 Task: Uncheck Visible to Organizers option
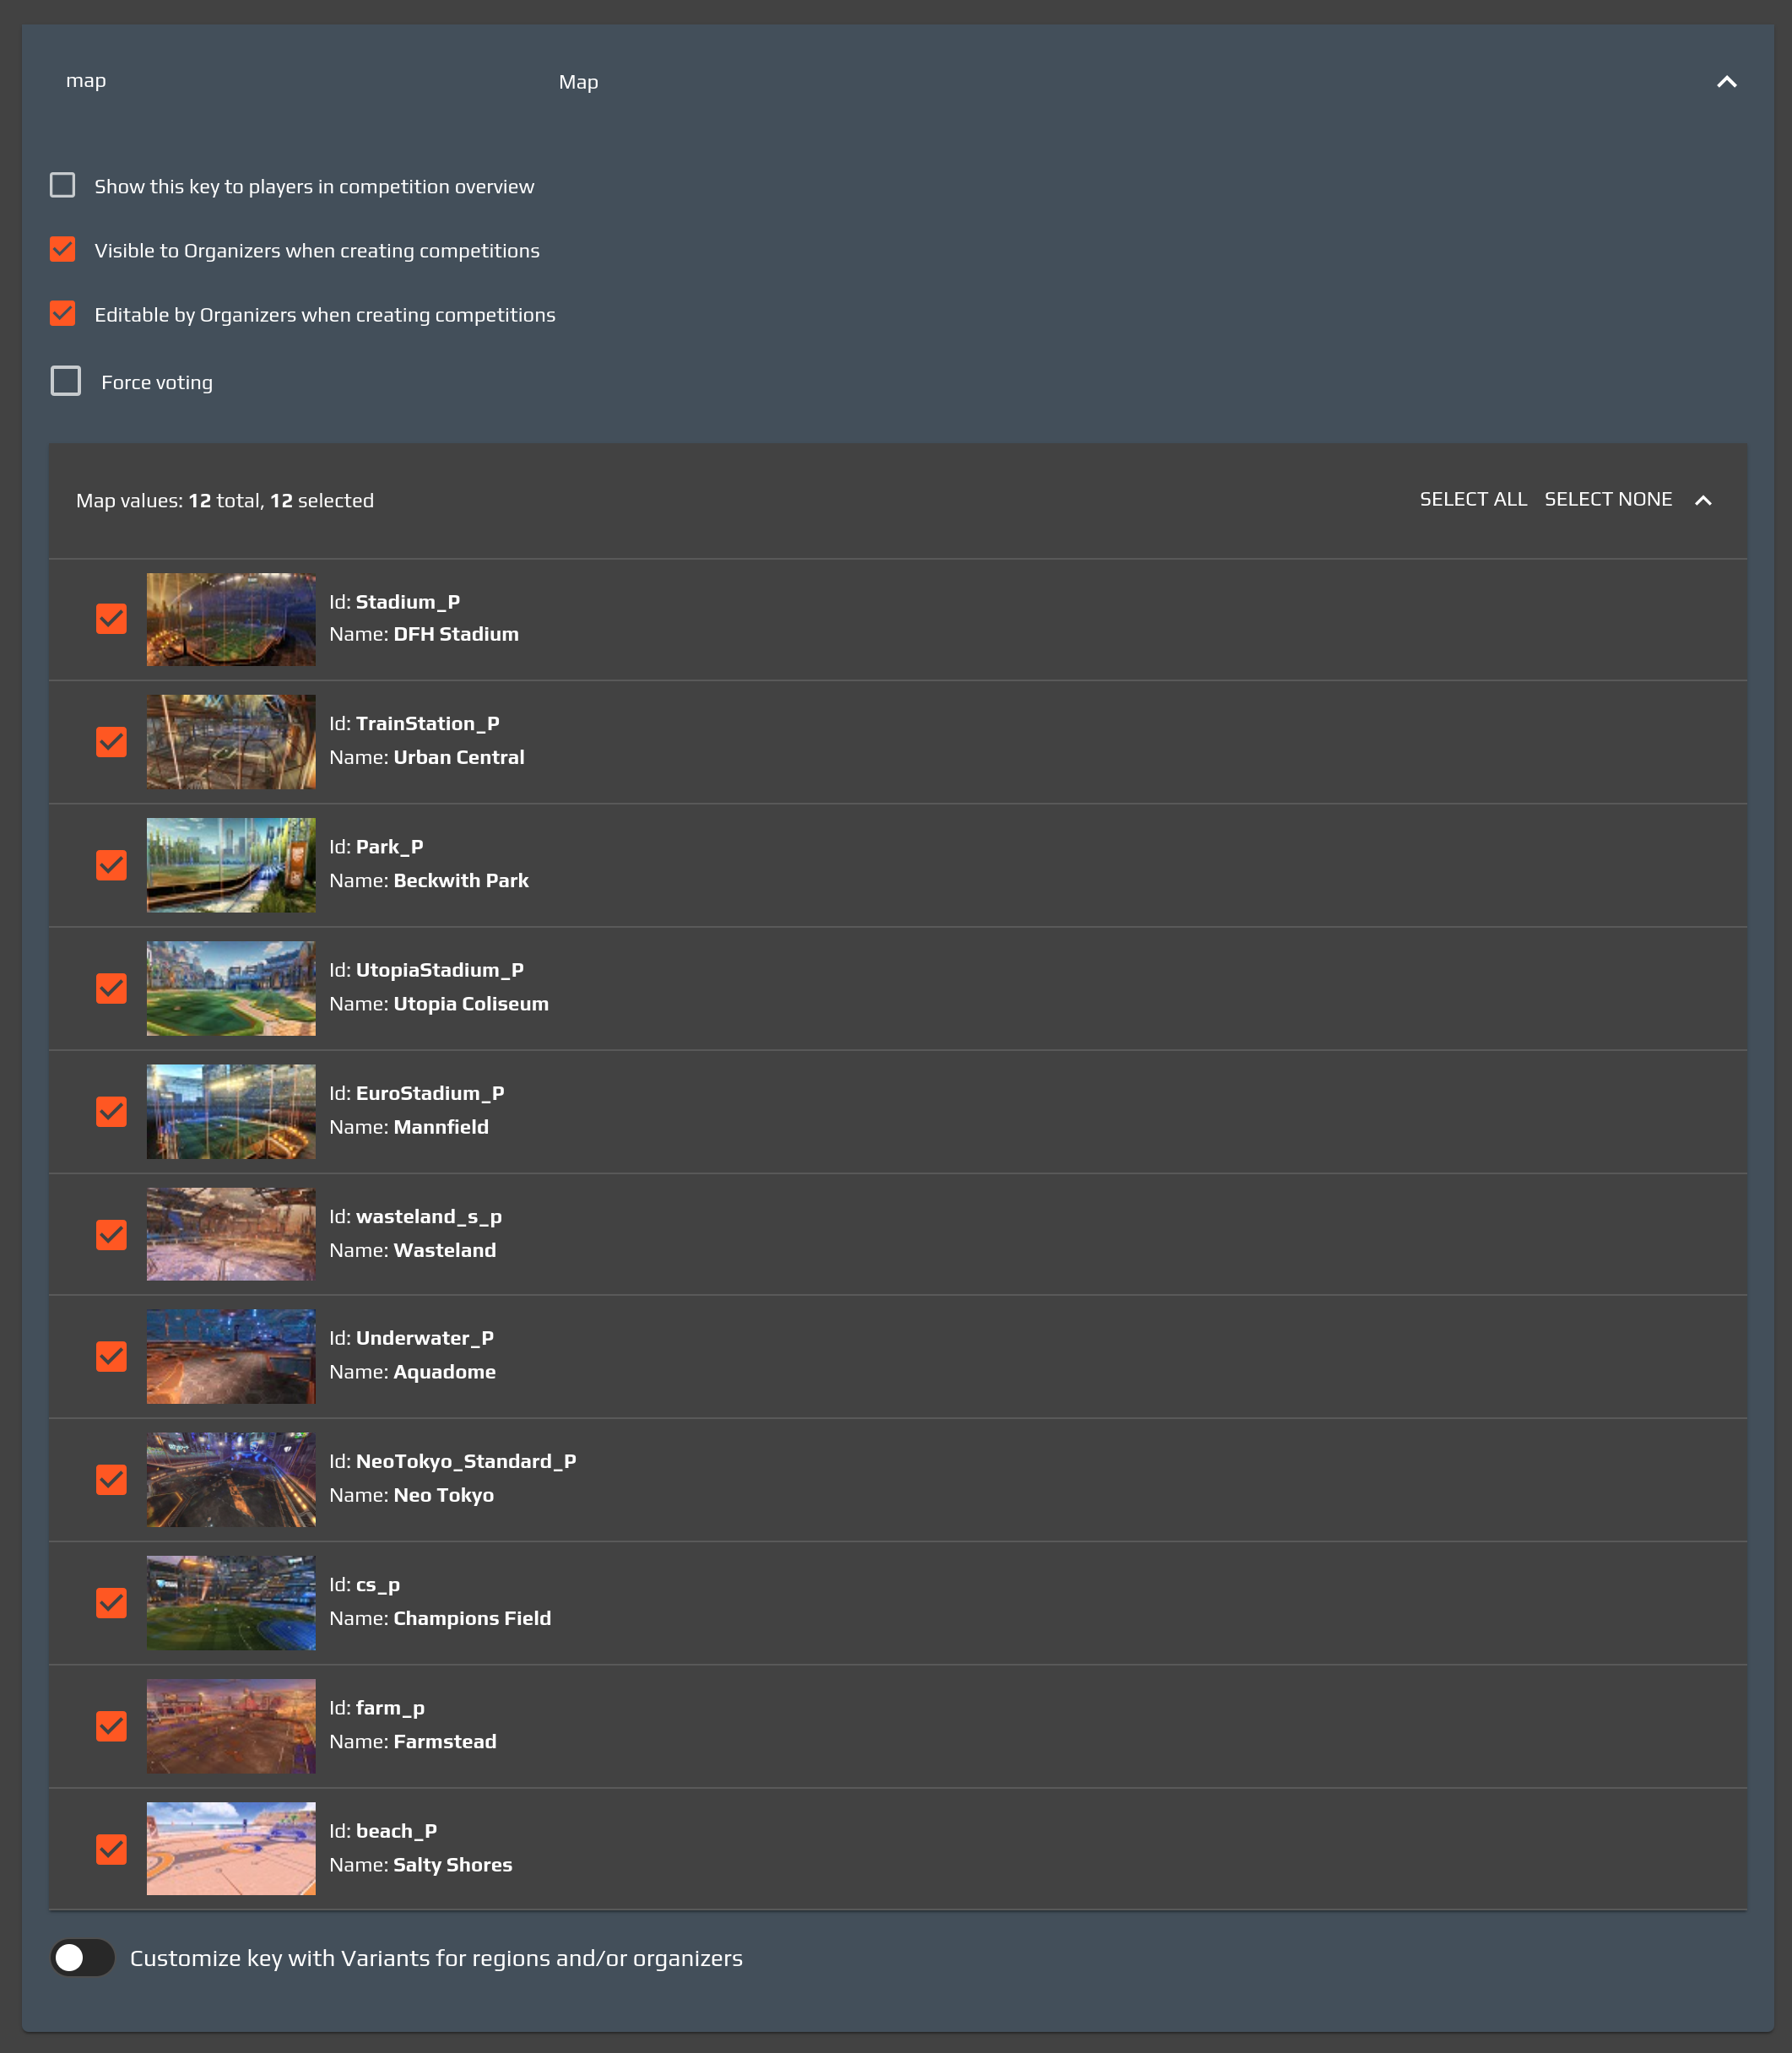63,250
